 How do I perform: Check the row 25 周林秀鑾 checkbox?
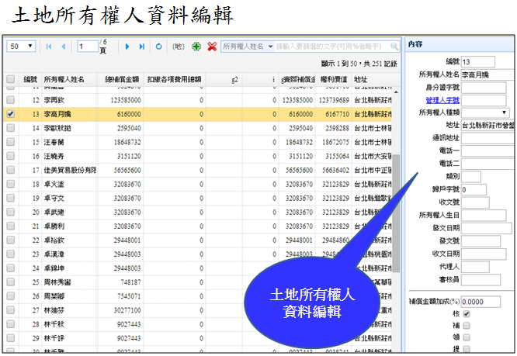[x=11, y=282]
